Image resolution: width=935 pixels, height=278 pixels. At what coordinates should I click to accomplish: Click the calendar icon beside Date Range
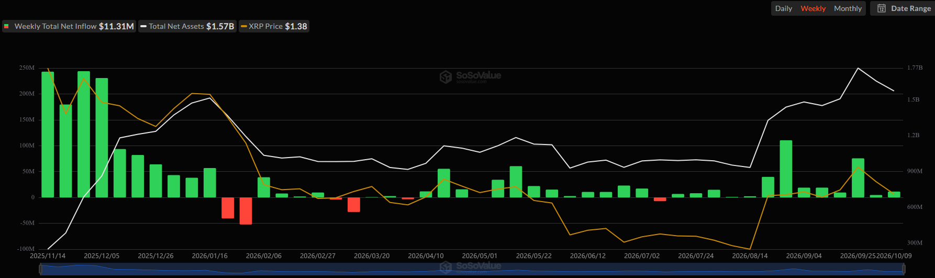[x=882, y=8]
